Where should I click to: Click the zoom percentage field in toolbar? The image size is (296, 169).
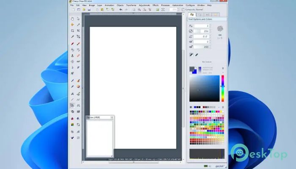pos(173,10)
